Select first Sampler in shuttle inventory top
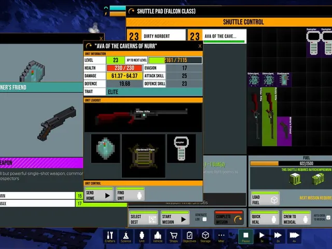Viewport: 332px width, 249px height. [x=314, y=43]
